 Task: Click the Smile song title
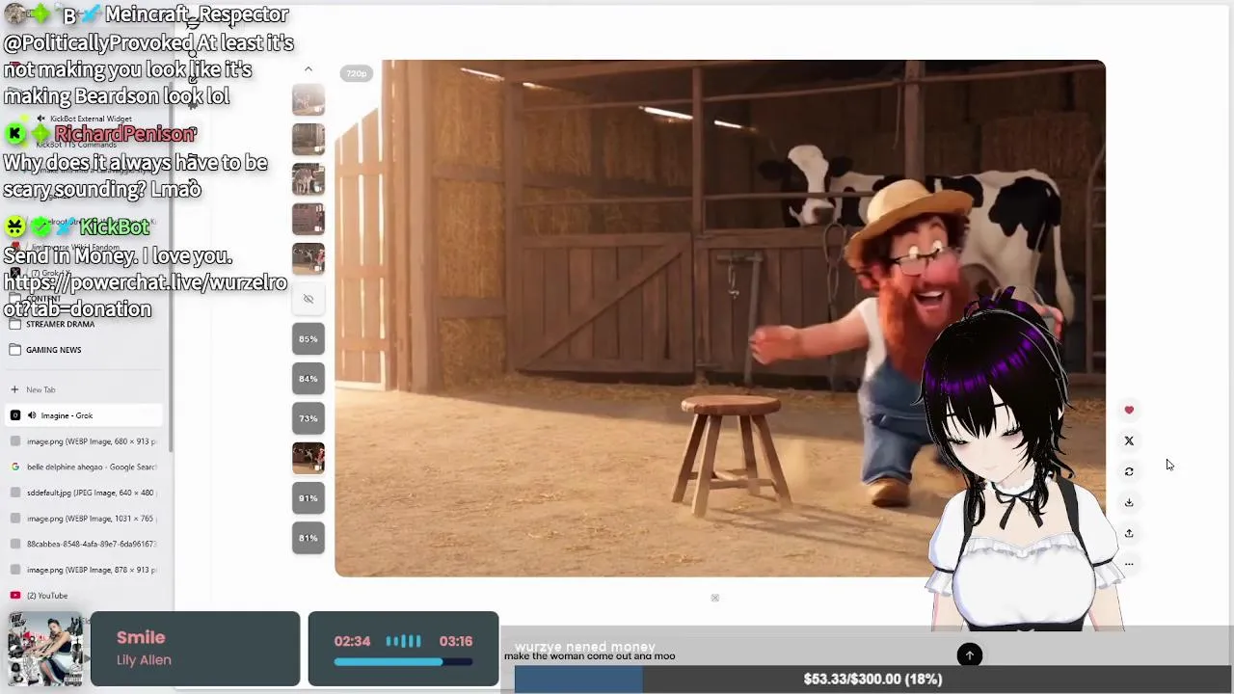pyautogui.click(x=141, y=637)
